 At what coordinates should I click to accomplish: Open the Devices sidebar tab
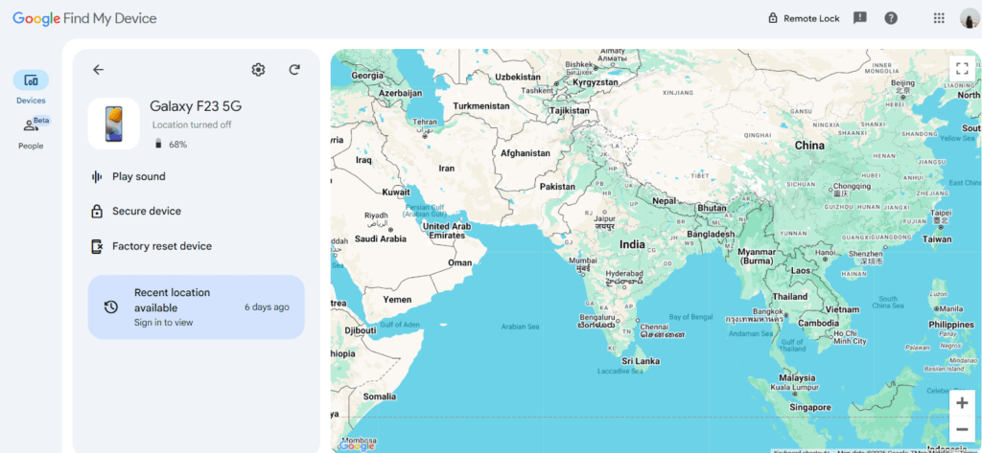pos(31,87)
